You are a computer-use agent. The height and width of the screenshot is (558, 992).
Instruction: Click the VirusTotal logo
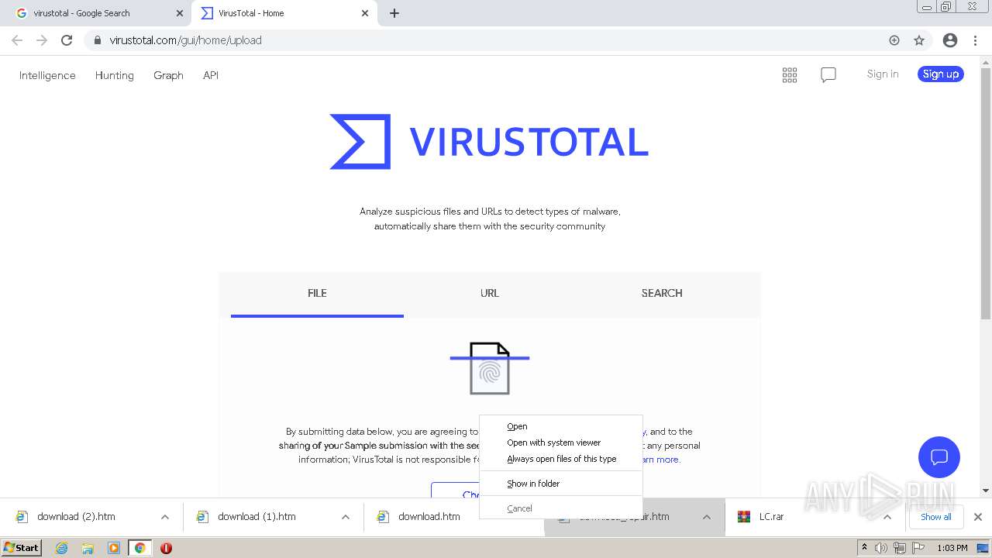(489, 142)
